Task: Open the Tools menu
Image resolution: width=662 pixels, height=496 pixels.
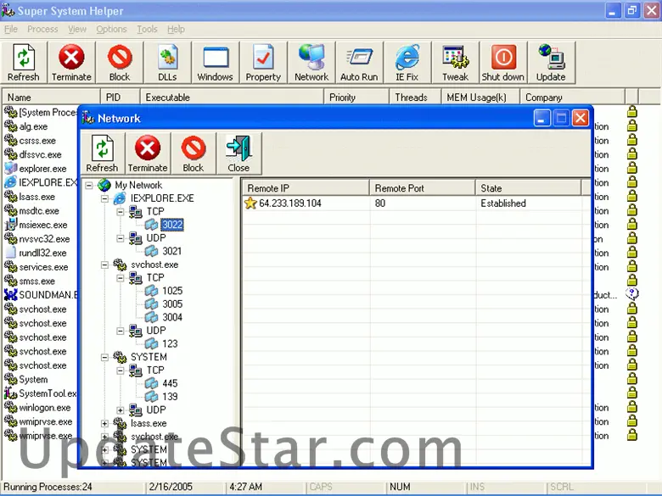Action: (x=147, y=29)
